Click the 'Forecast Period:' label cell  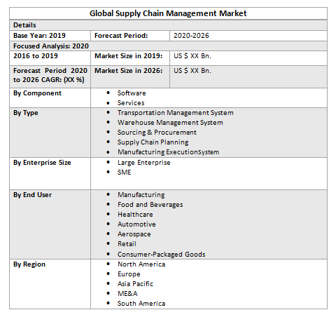130,36
